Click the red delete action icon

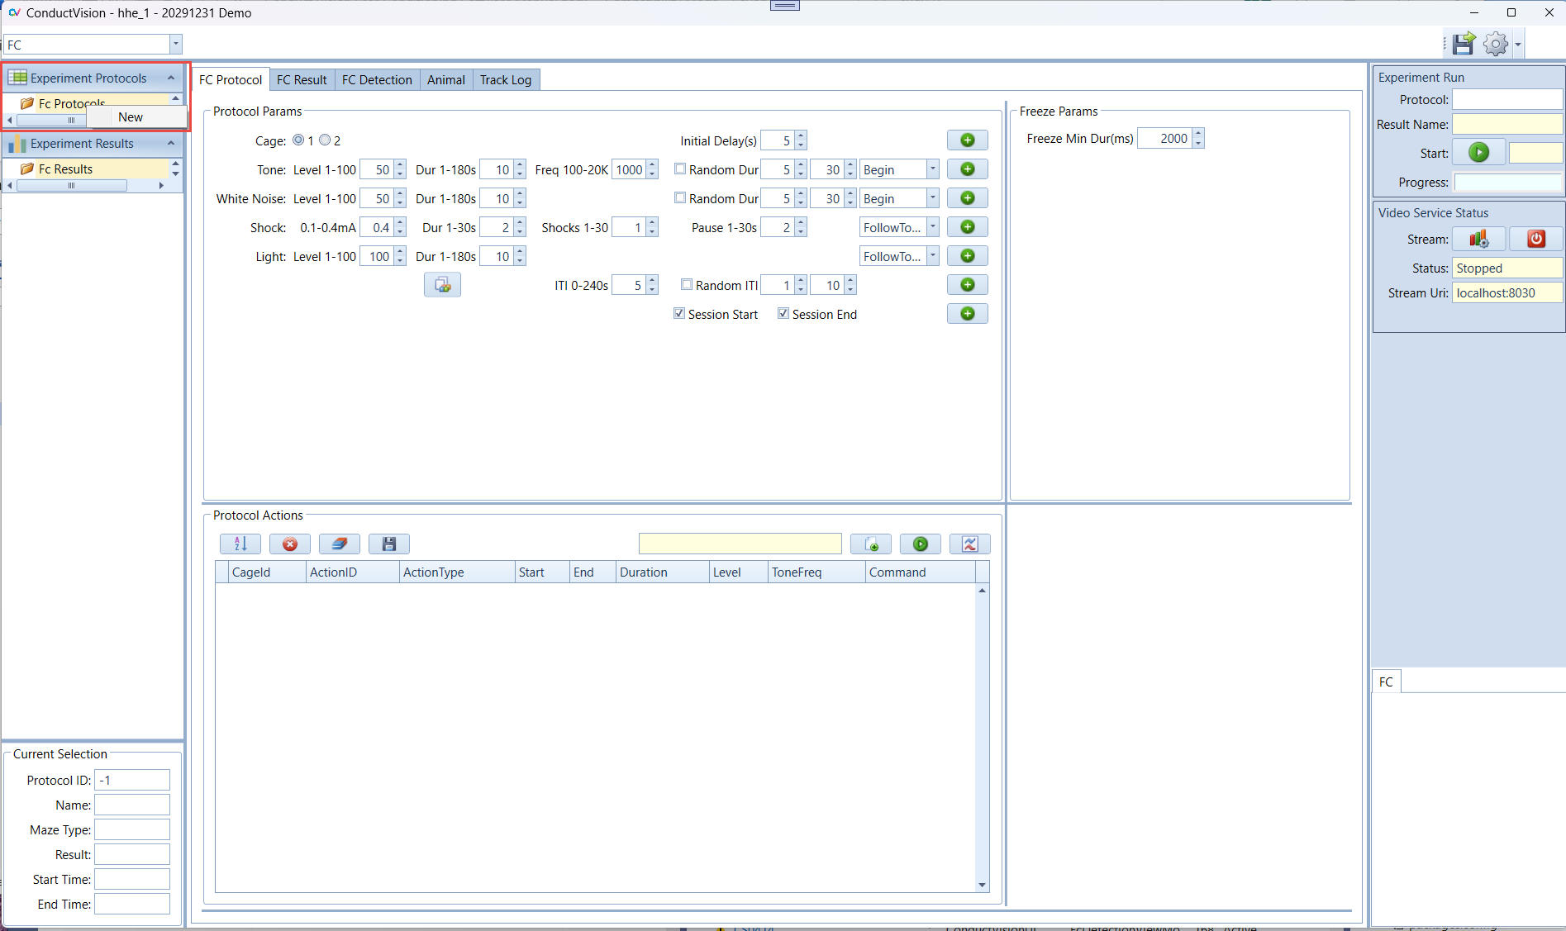pos(290,544)
